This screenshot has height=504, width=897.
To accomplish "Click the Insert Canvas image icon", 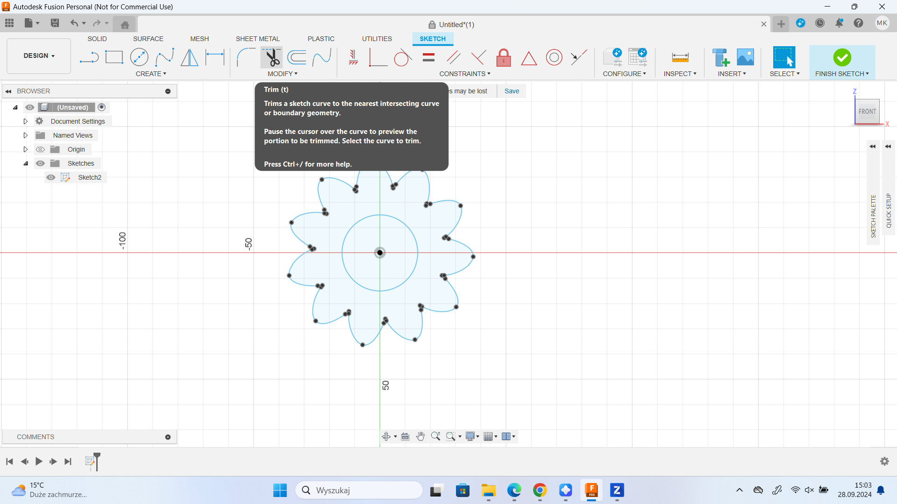I will [x=746, y=58].
